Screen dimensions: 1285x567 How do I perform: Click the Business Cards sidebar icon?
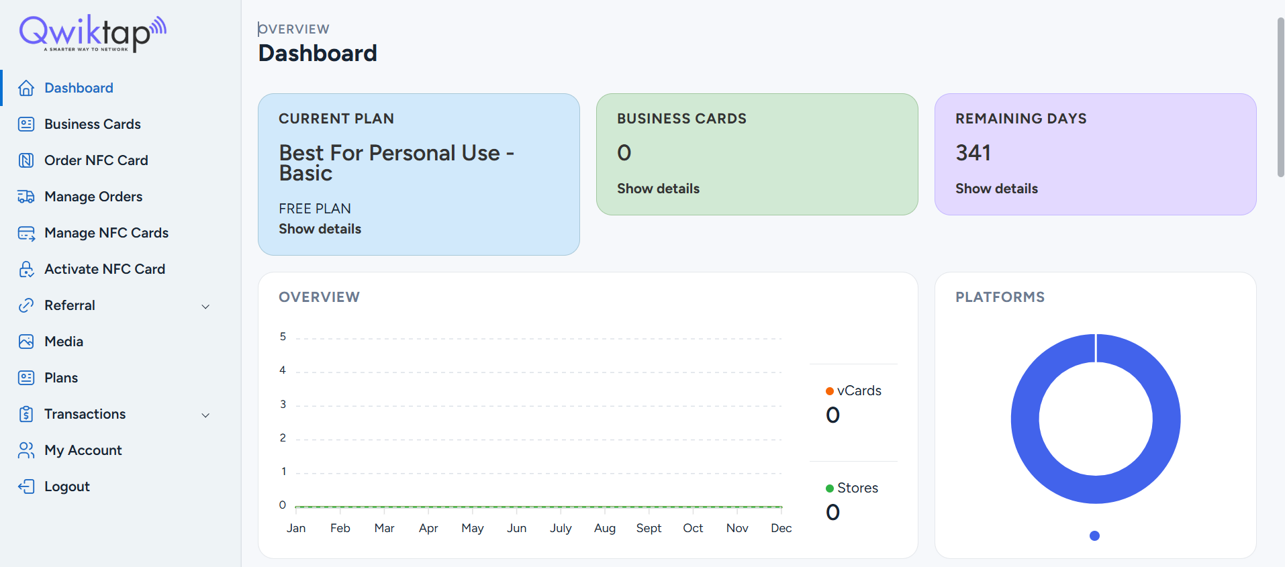pyautogui.click(x=26, y=124)
